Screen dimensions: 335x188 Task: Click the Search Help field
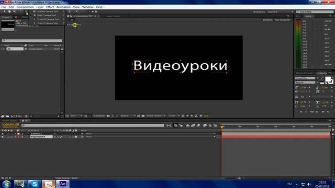pos(315,11)
